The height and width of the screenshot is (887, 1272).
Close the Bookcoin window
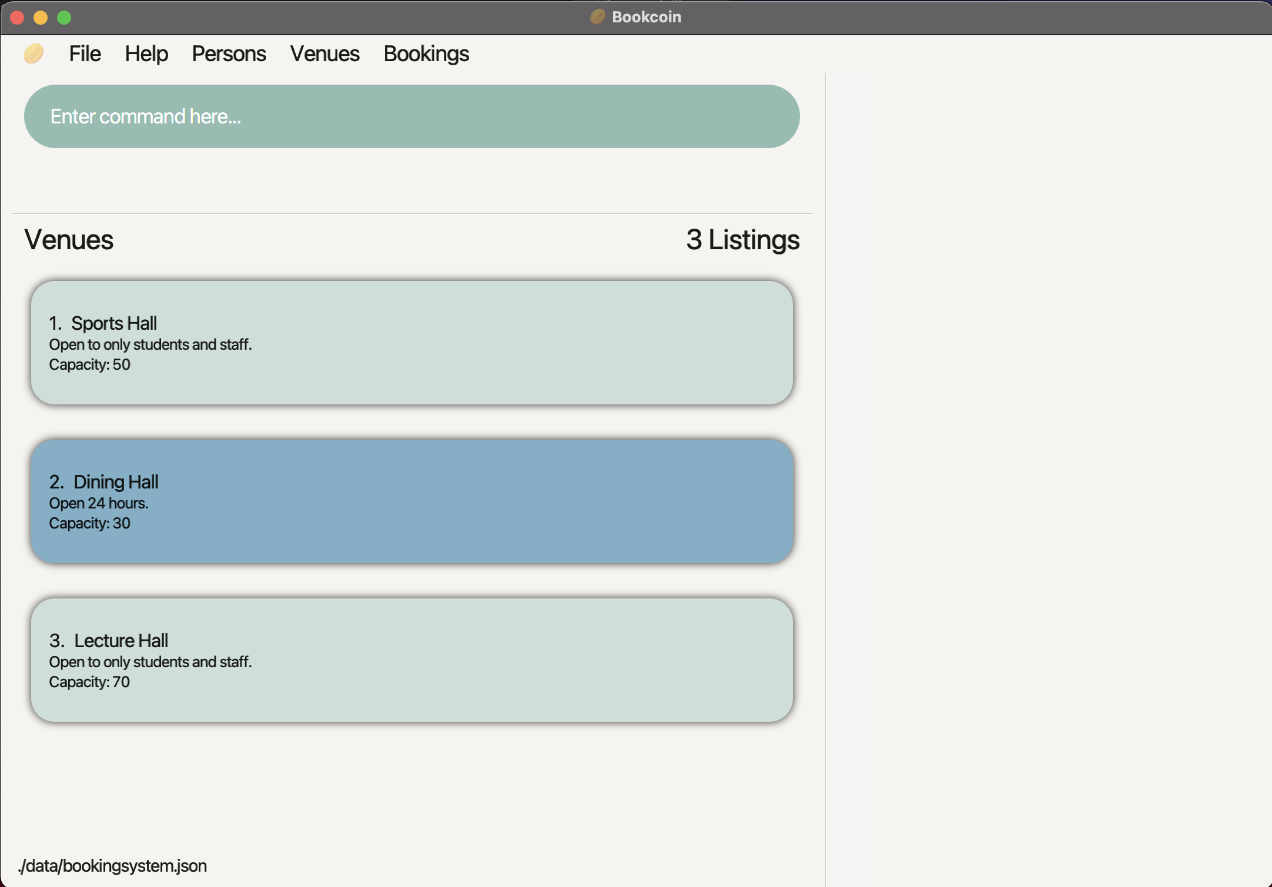(x=17, y=18)
